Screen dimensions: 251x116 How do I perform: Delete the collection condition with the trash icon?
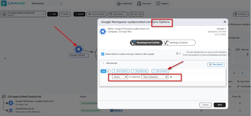pyautogui.click(x=171, y=77)
